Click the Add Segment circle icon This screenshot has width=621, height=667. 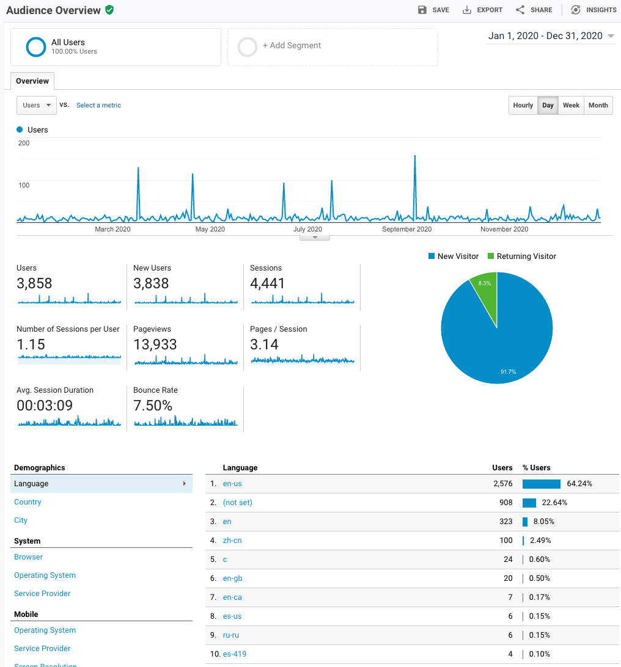pyautogui.click(x=248, y=47)
